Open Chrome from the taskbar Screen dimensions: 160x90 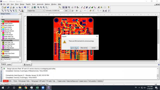tap(26, 88)
